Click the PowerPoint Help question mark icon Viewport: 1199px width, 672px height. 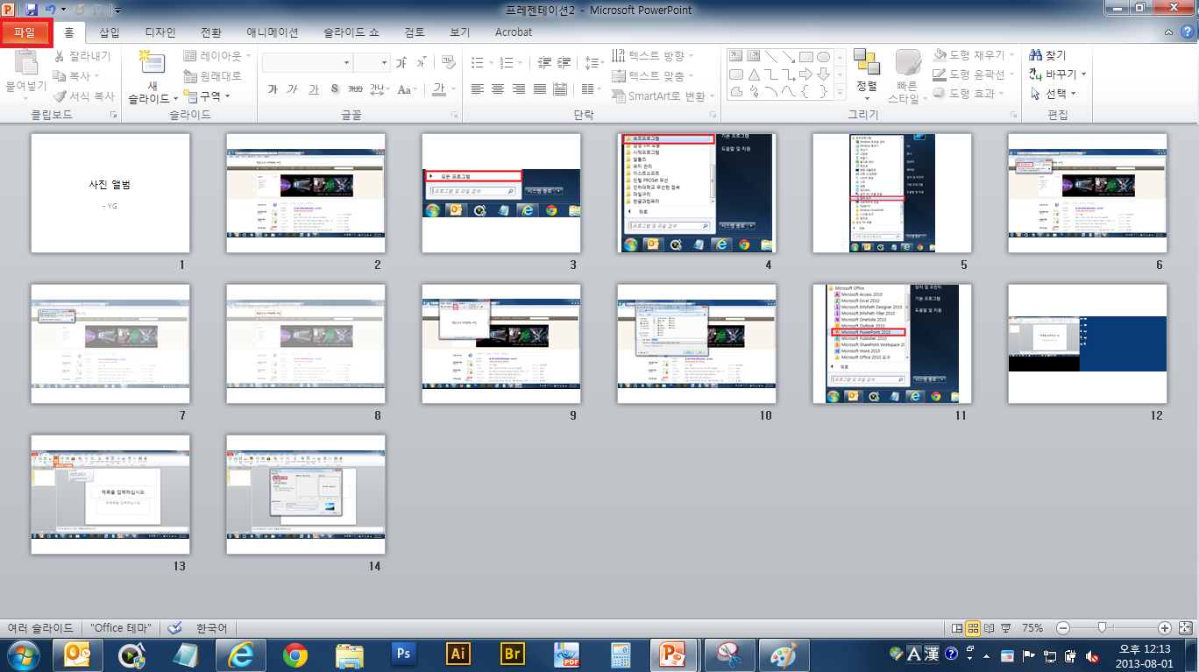tap(1187, 32)
